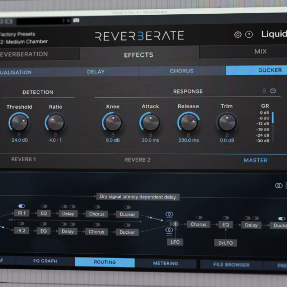This screenshot has height=287, width=287.
Task: Click the master Chorus routing block
Action: click(199, 225)
